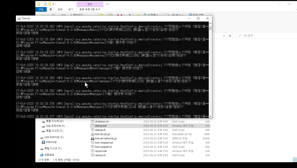Collapse the Explorer ribbon with the chevron

296,9
